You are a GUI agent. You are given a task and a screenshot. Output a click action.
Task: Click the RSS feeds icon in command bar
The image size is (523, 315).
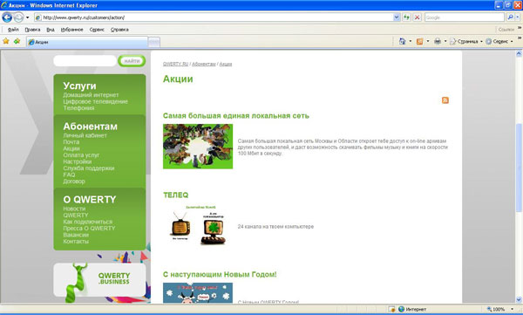419,41
